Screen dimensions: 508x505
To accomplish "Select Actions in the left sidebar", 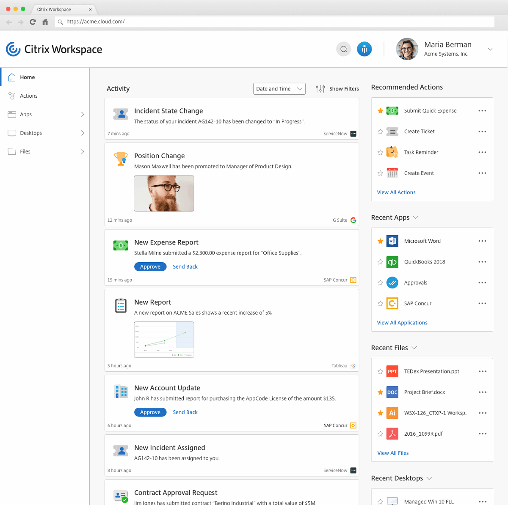I will click(x=28, y=96).
